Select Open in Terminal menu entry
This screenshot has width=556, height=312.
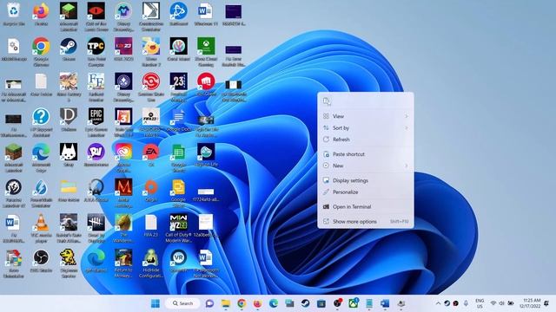(x=365, y=206)
